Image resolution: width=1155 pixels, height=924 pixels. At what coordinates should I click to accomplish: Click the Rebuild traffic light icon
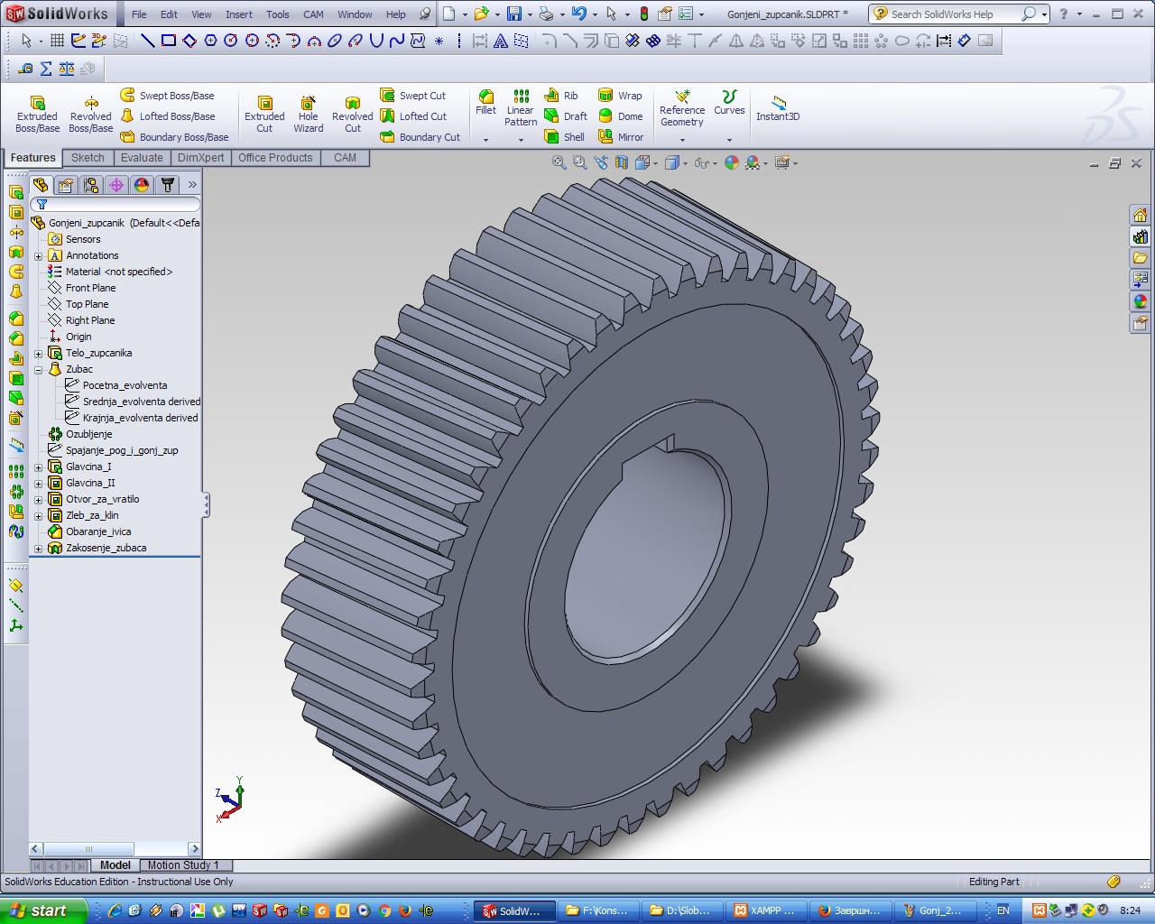[644, 14]
